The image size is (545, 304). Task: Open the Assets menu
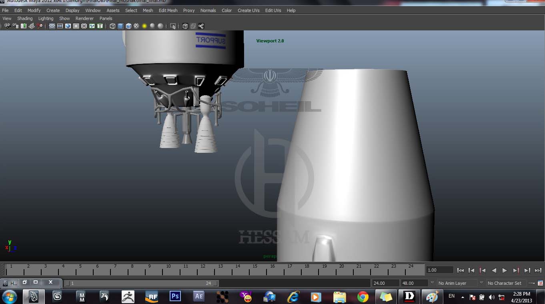[x=113, y=10]
